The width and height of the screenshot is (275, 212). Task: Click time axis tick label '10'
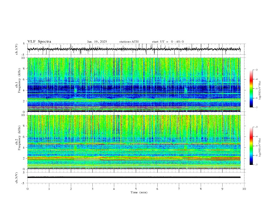244,189
